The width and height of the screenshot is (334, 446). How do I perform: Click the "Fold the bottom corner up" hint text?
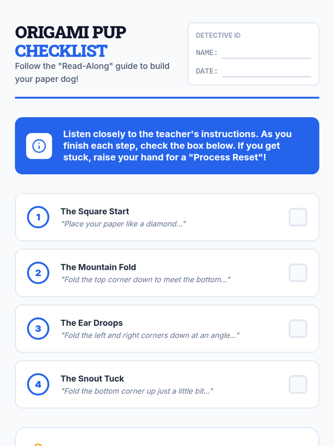(137, 391)
